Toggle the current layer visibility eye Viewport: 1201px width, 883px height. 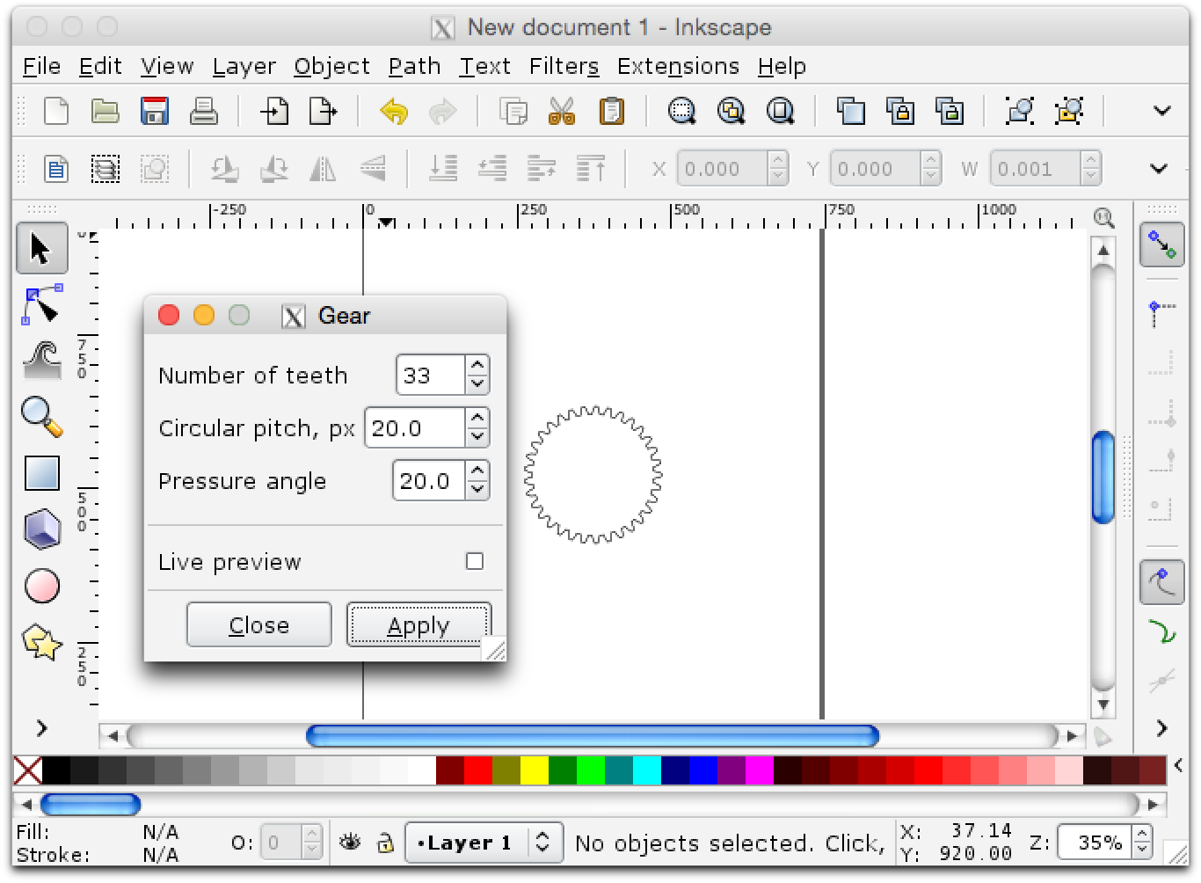(350, 843)
